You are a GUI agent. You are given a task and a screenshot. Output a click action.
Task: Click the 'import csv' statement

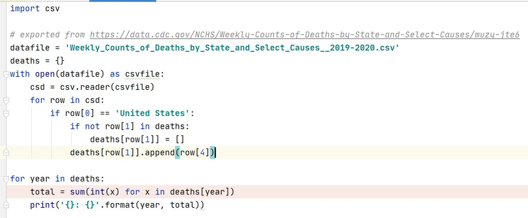pyautogui.click(x=34, y=8)
